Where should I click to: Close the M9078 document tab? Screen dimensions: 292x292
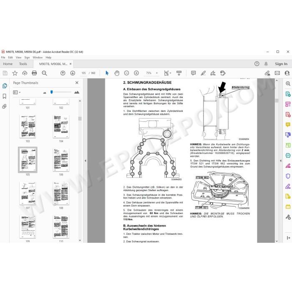(x=70, y=64)
